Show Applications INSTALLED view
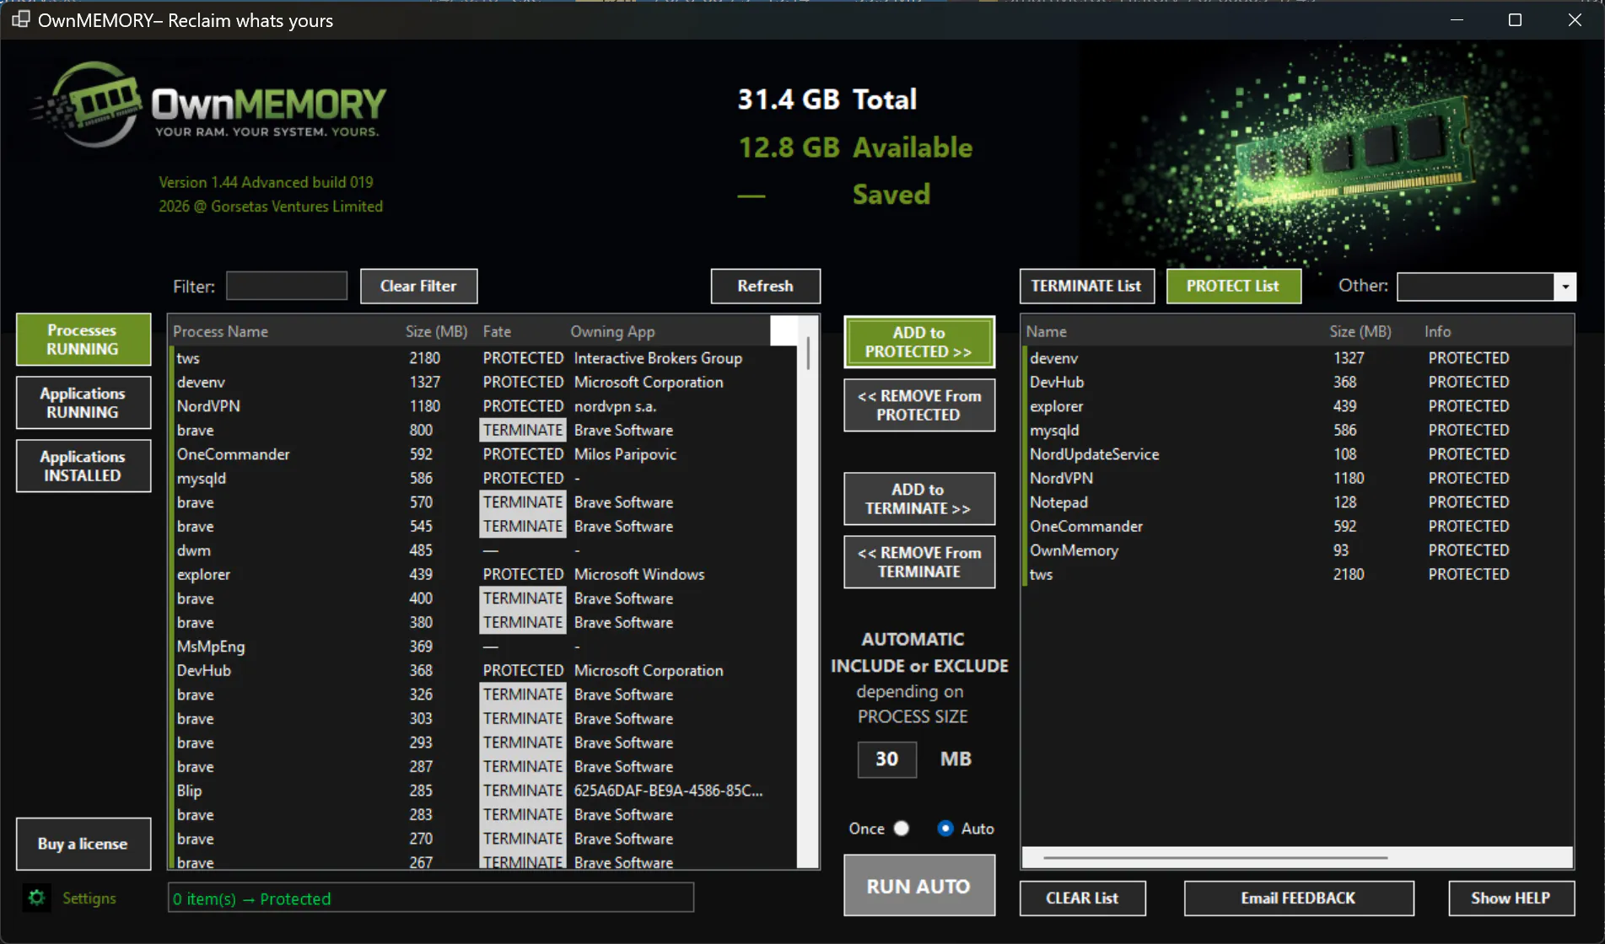Viewport: 1605px width, 944px height. click(83, 466)
